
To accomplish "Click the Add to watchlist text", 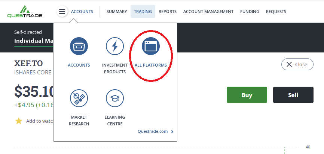I will [39, 121].
